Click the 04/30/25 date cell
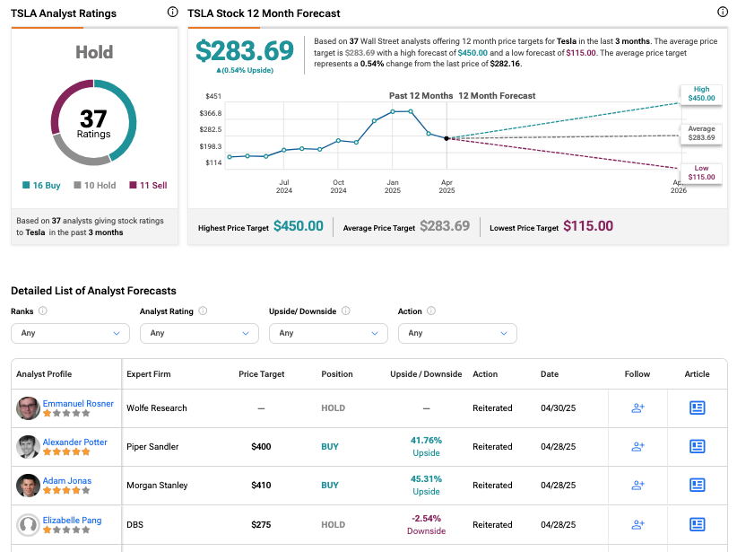The height and width of the screenshot is (552, 737). [558, 408]
